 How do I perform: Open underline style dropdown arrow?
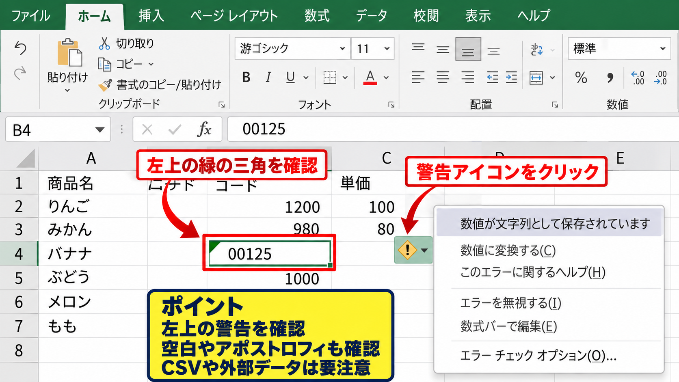pos(306,78)
